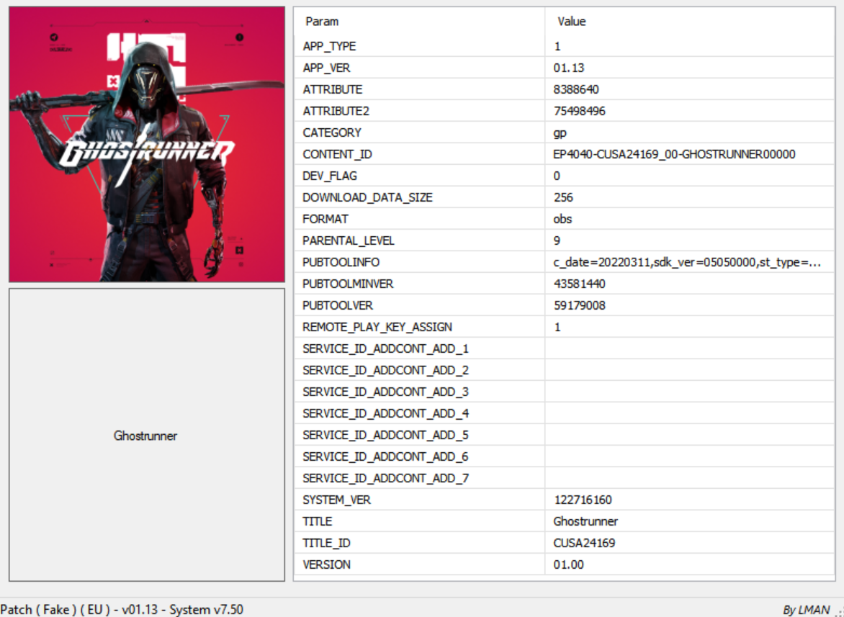Select the SERVICE_ID_ADDCONT_ADD_7 row
Viewport: 844px width, 617px height.
point(564,477)
